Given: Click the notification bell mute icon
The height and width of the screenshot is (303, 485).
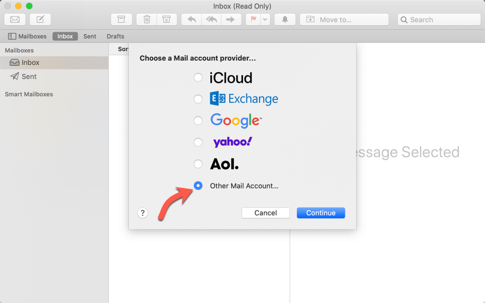Looking at the screenshot, I should [285, 19].
